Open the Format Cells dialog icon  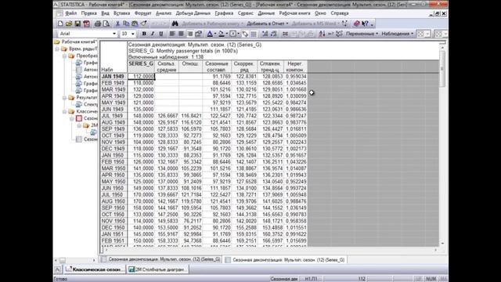[198, 34]
